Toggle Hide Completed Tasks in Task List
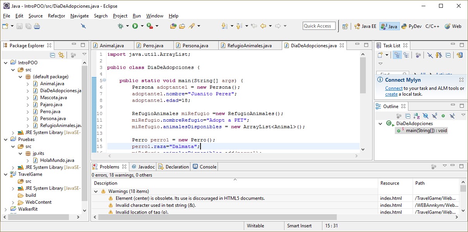Screen dimensions: 468x232 point(430,55)
